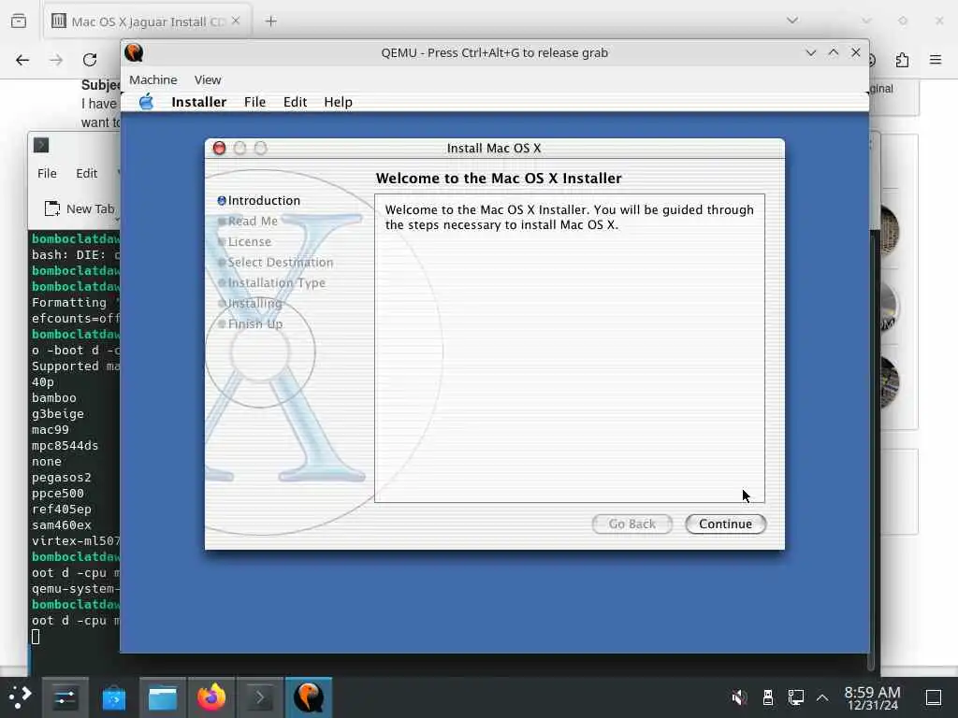Switch to the Mac OS X Jaguar Install CD tab
958x718 pixels.
[145, 22]
